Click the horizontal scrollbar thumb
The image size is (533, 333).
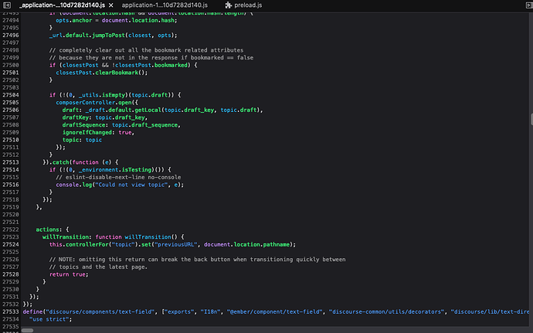click(x=27, y=330)
